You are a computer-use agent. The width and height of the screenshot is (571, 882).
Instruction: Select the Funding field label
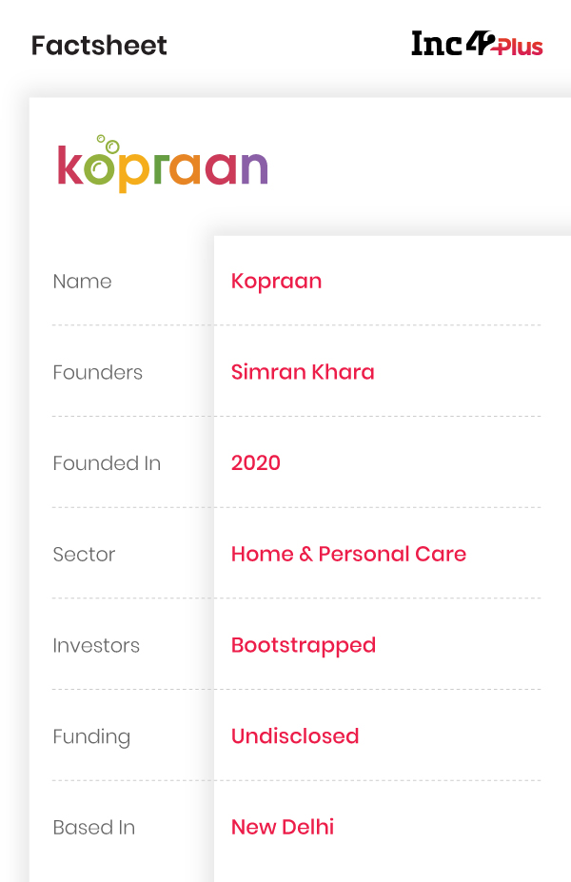click(x=91, y=736)
